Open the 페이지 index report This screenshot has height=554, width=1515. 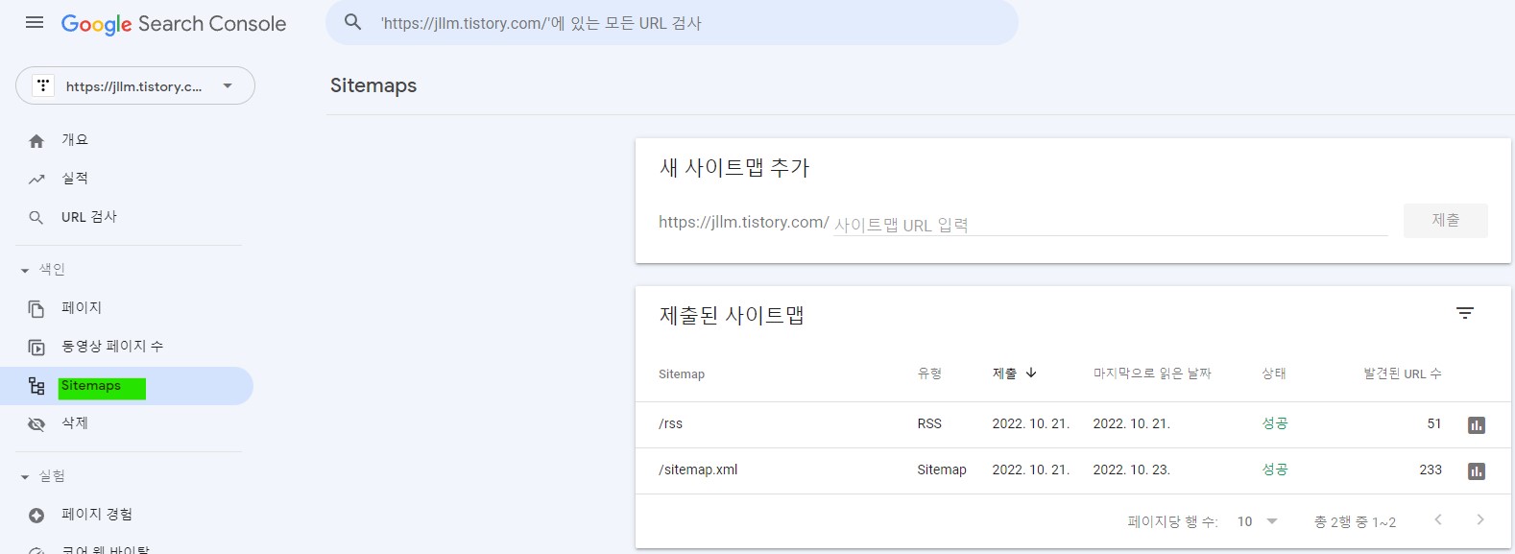click(82, 308)
